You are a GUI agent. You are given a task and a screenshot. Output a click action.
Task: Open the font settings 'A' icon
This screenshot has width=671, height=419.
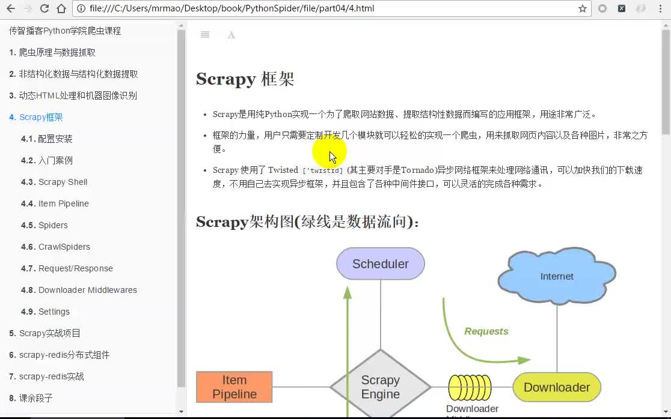[x=231, y=35]
